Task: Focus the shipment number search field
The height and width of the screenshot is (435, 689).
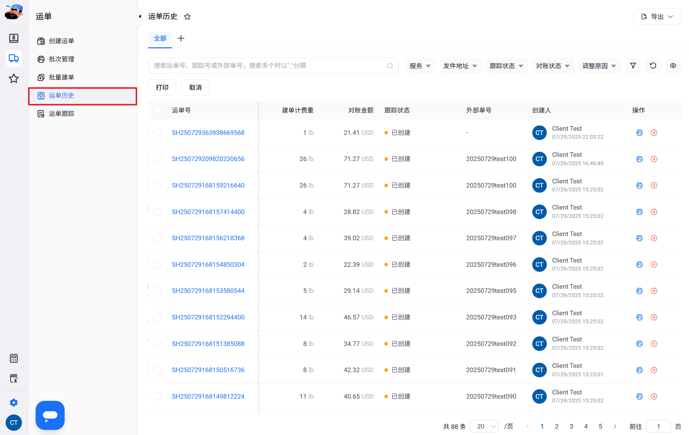Action: [273, 66]
